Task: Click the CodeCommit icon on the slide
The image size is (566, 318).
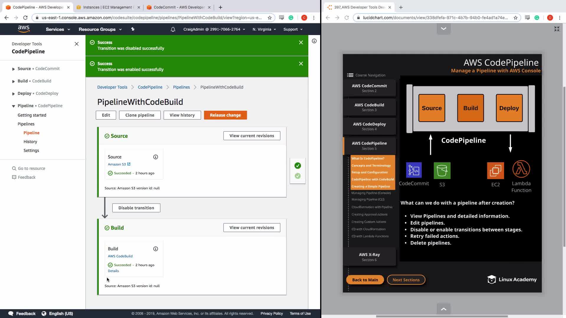Action: 414,170
